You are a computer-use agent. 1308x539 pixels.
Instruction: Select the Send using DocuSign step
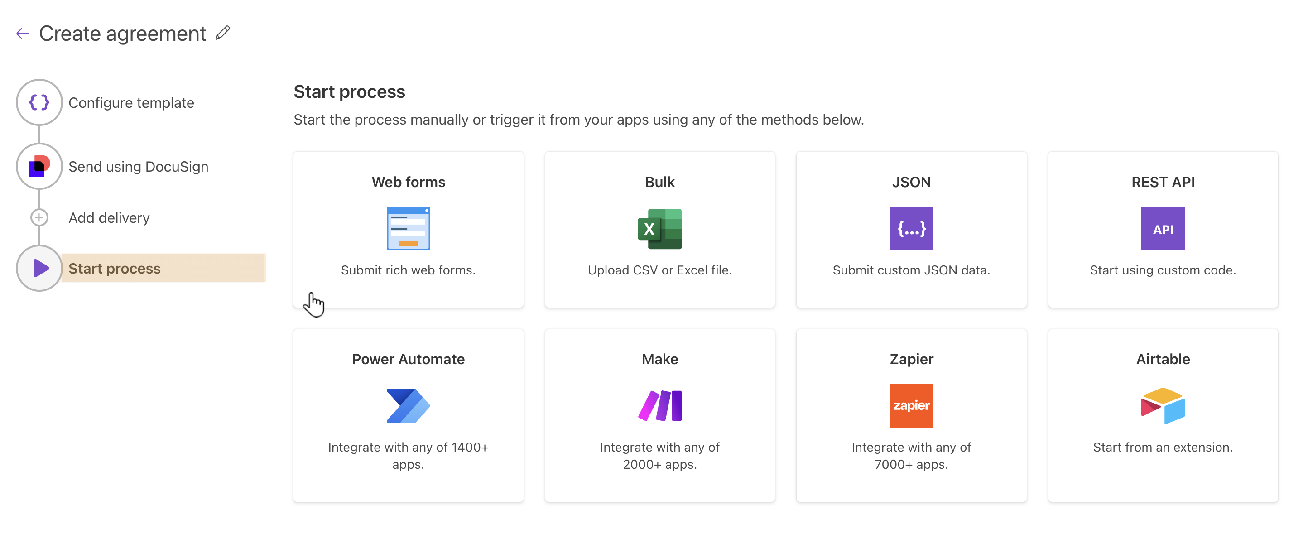point(138,166)
